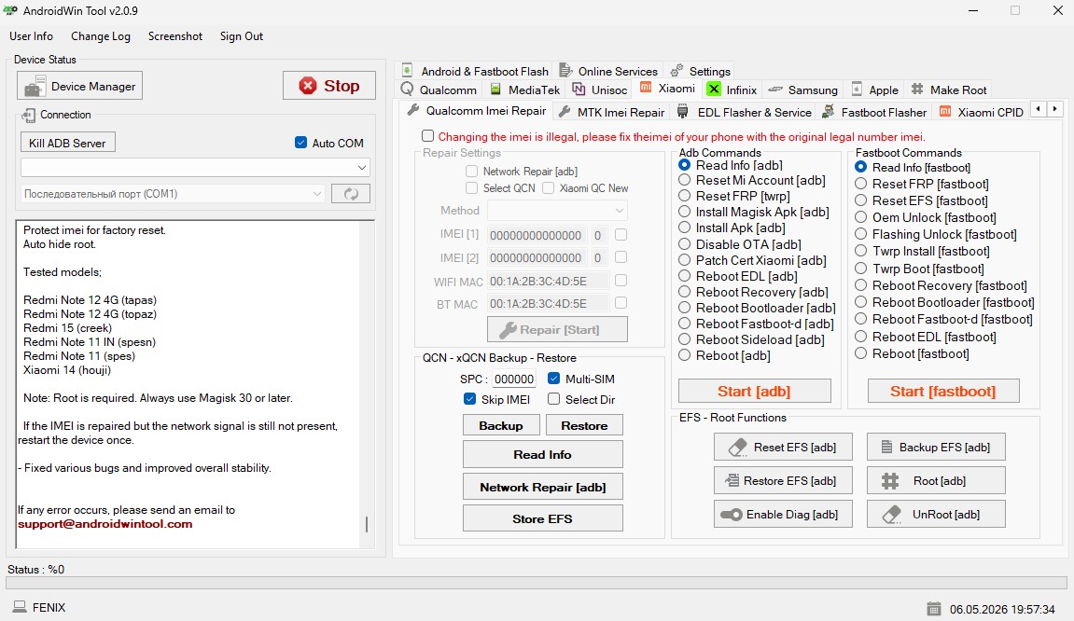
Task: Toggle the Auto COM checkbox
Action: 300,143
